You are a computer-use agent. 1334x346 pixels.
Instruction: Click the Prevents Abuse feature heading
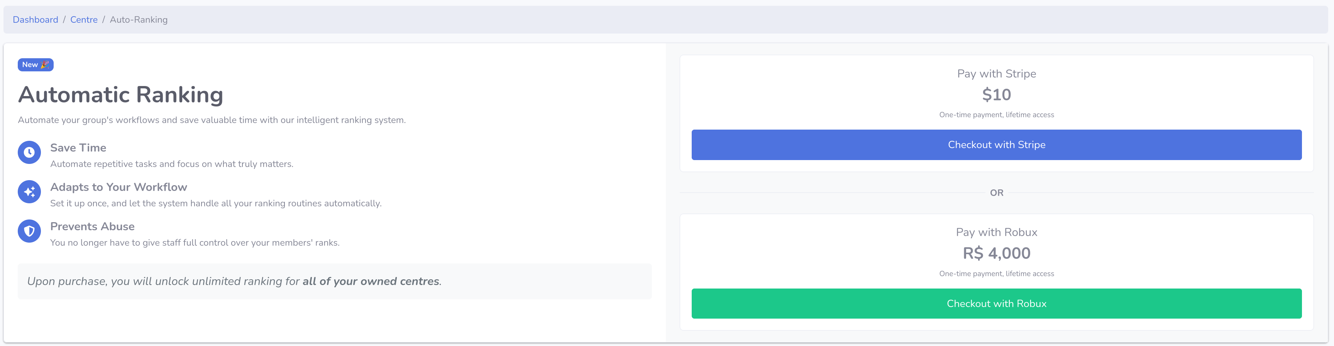pyautogui.click(x=92, y=226)
